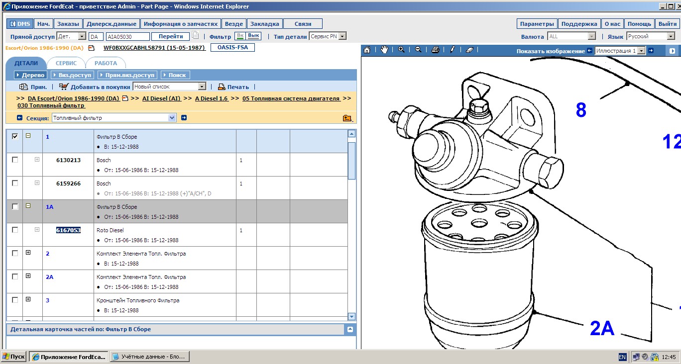The image size is (681, 364).
Task: Go to next illustration arrow
Action: tap(652, 51)
